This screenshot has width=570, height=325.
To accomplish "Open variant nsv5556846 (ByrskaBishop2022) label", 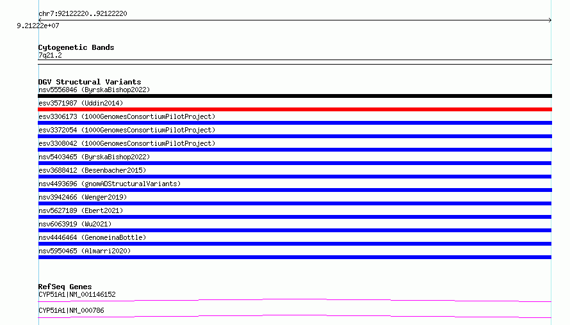I will point(94,90).
